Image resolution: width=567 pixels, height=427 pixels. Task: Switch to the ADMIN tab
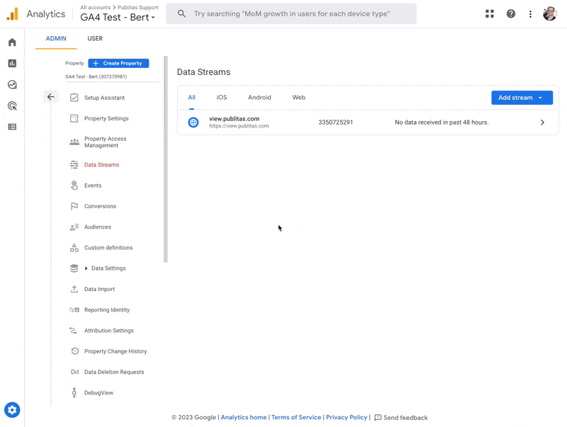(x=56, y=38)
